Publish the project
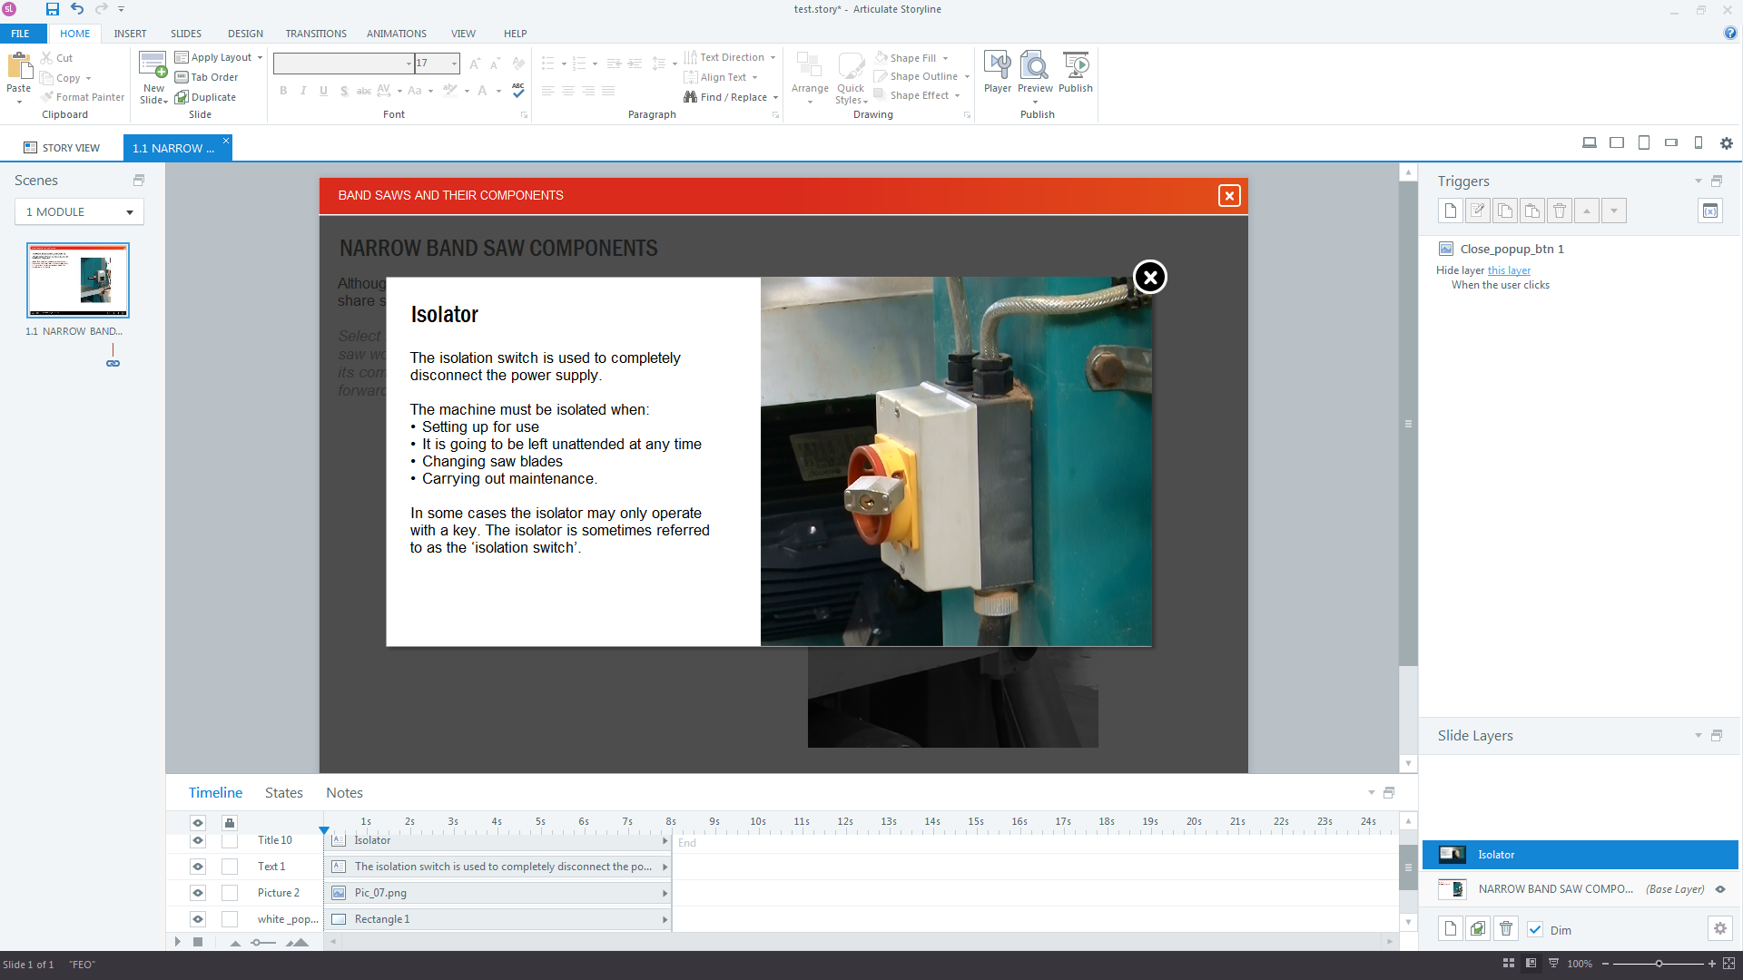This screenshot has height=980, width=1743. click(x=1076, y=73)
